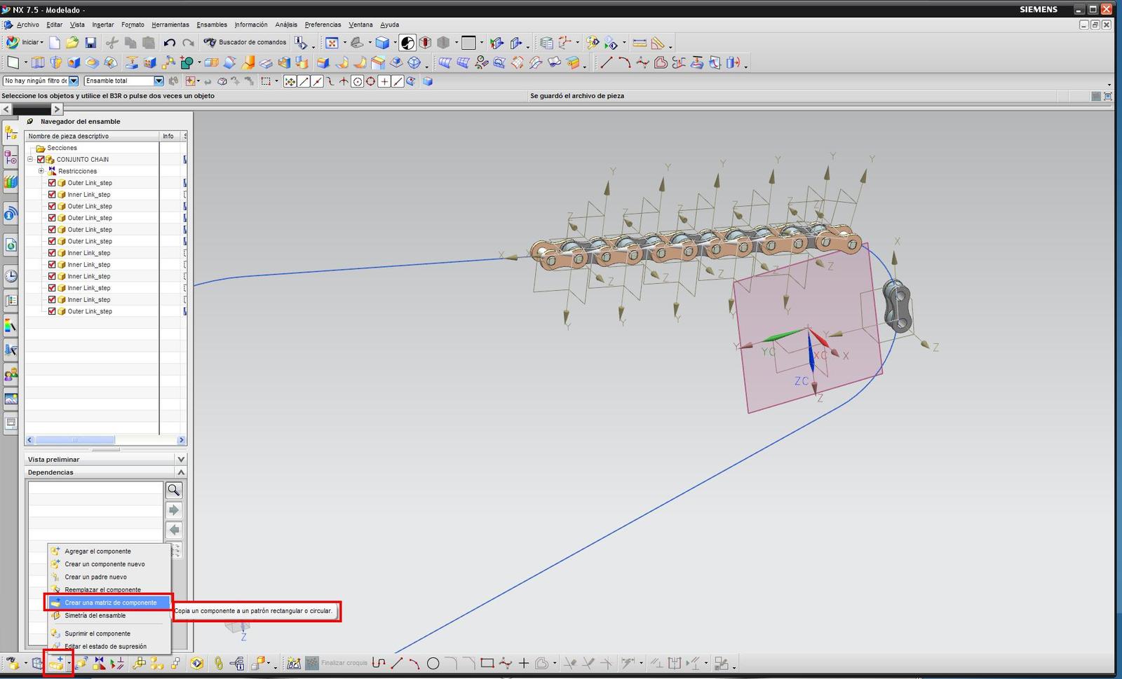
Task: Open the dropdown arrow beside Add component icon
Action: point(69,664)
